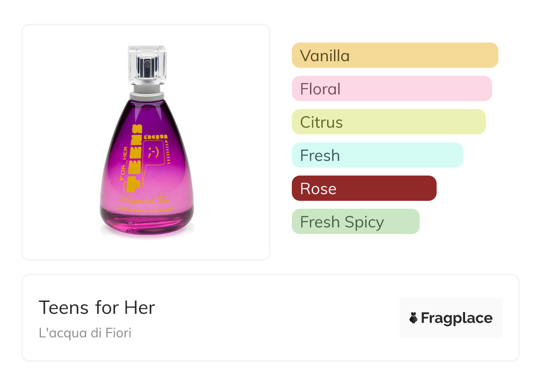Select the Fresh accord bar
The width and height of the screenshot is (541, 383).
(378, 155)
